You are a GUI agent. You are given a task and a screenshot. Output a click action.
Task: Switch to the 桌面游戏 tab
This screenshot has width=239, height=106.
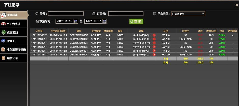[12, 33]
